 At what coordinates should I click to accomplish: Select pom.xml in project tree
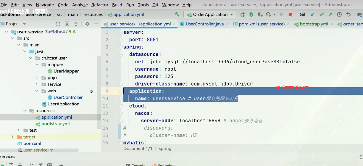(29, 144)
